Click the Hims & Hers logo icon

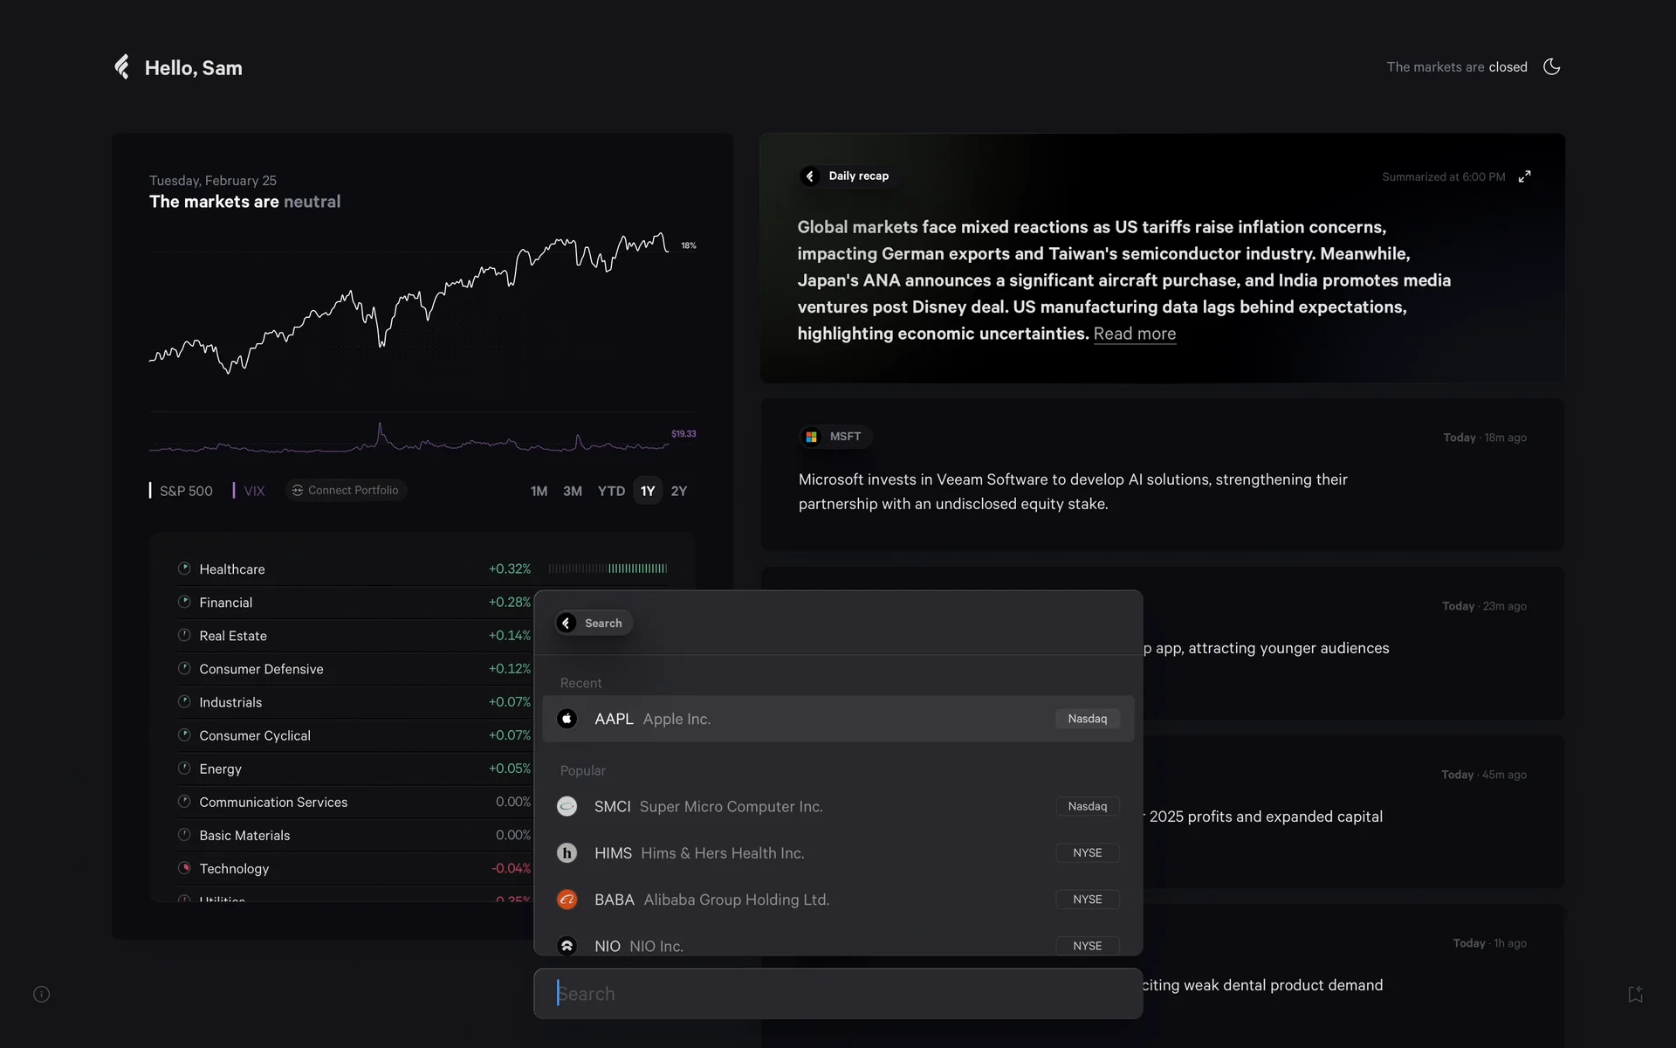[x=567, y=853]
